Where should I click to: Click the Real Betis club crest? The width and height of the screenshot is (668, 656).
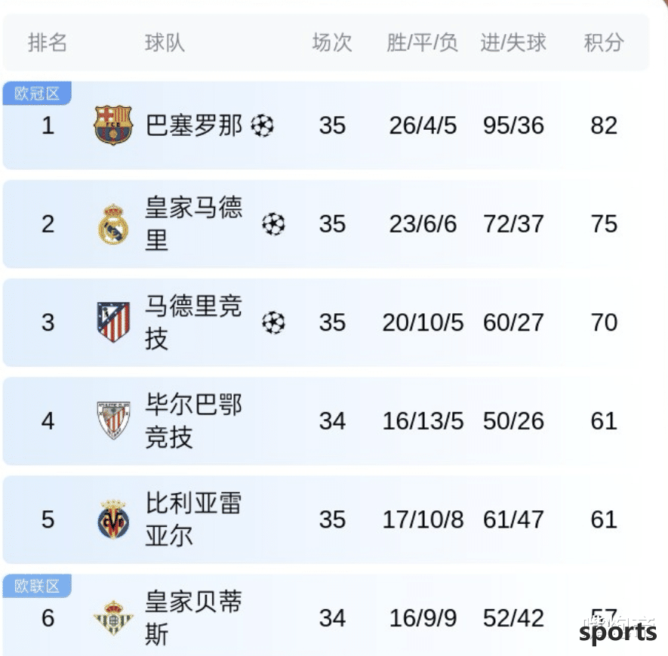click(x=113, y=618)
